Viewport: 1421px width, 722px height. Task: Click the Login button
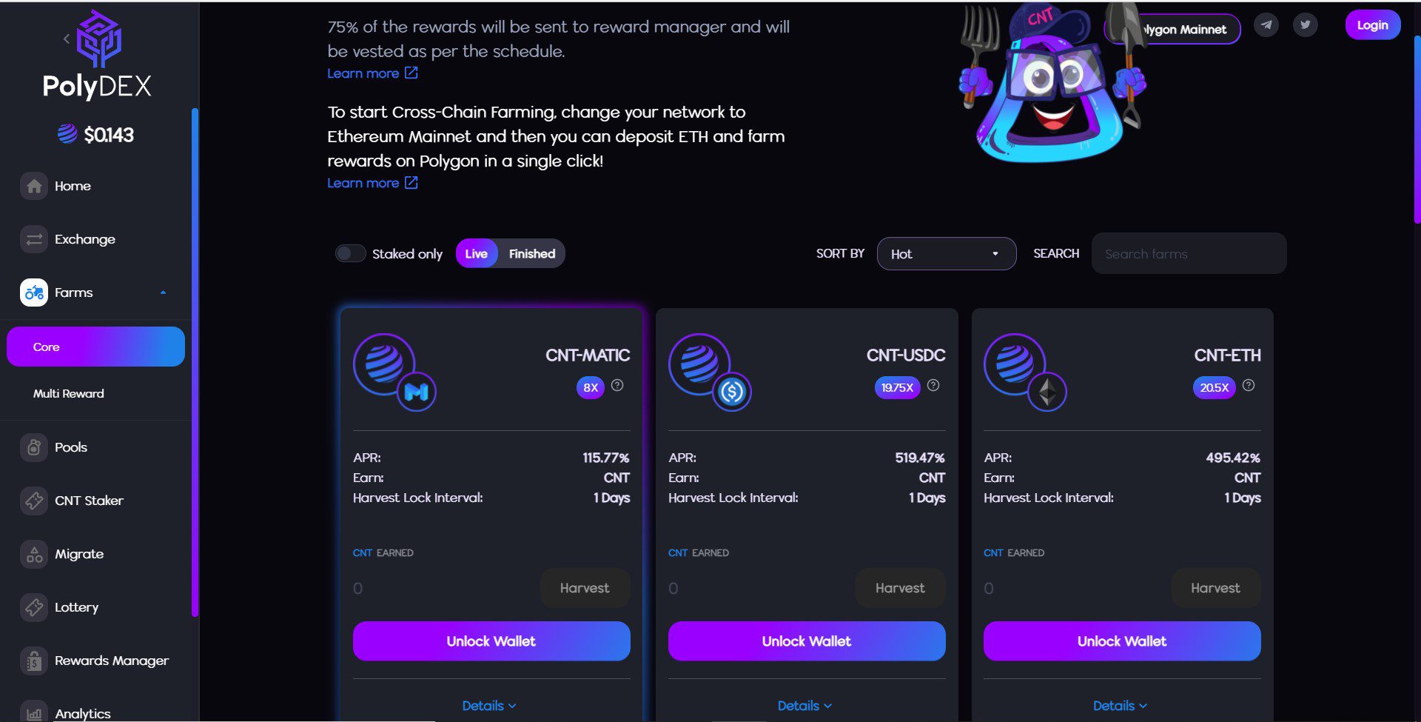click(1372, 25)
